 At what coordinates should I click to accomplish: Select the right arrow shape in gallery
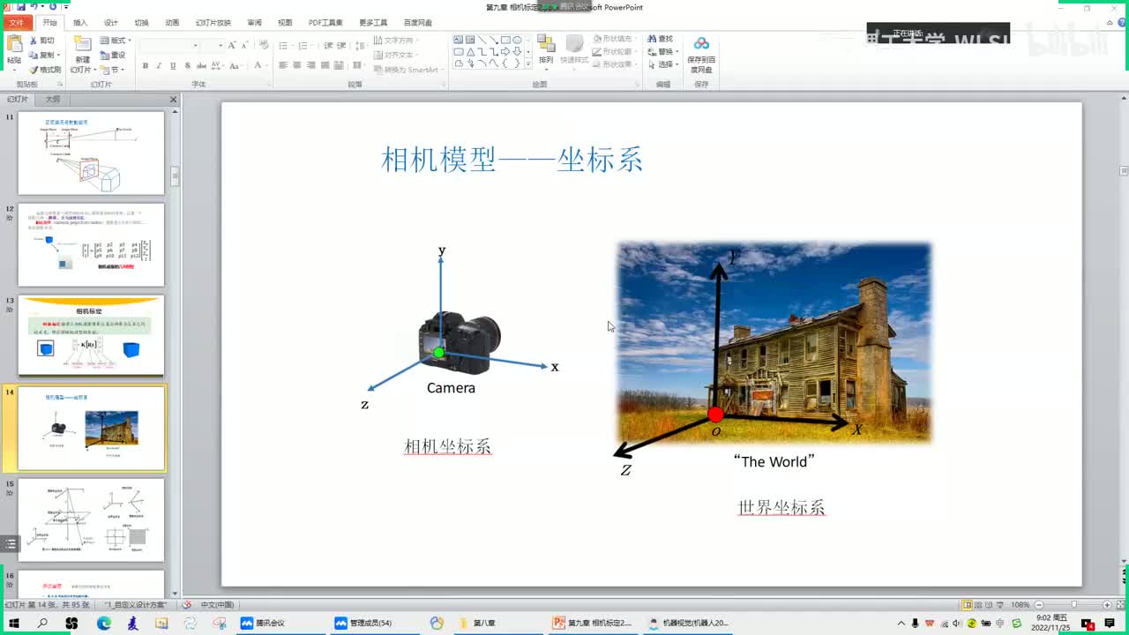tap(505, 51)
